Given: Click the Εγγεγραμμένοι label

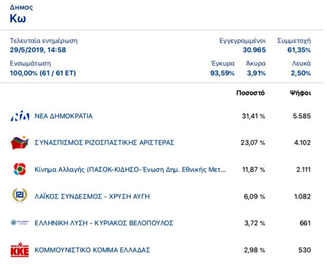Looking at the screenshot, I should pos(243,41).
